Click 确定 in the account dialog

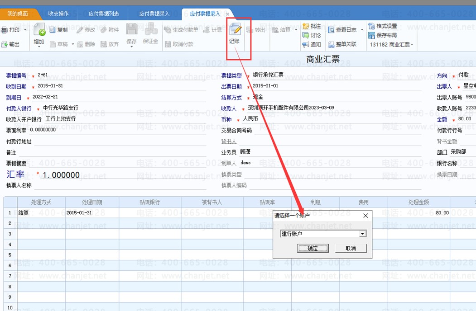click(313, 248)
